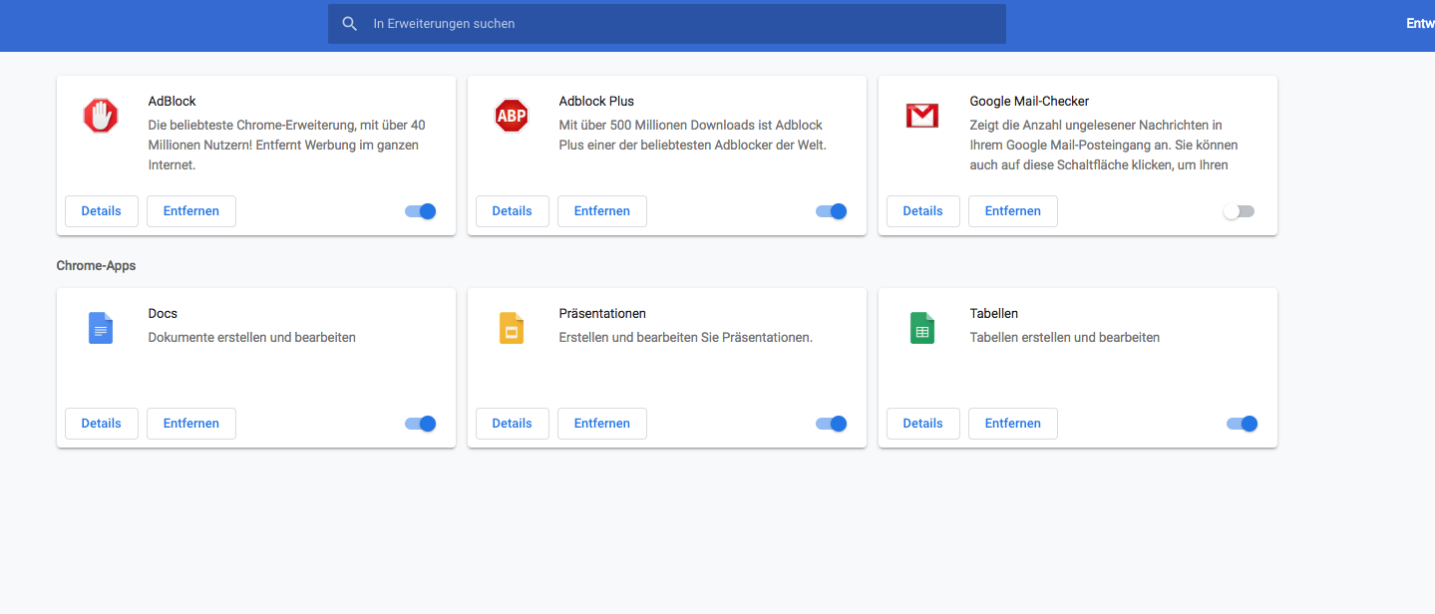This screenshot has width=1435, height=614.
Task: Click the Adblock Plus description text
Action: tap(693, 136)
